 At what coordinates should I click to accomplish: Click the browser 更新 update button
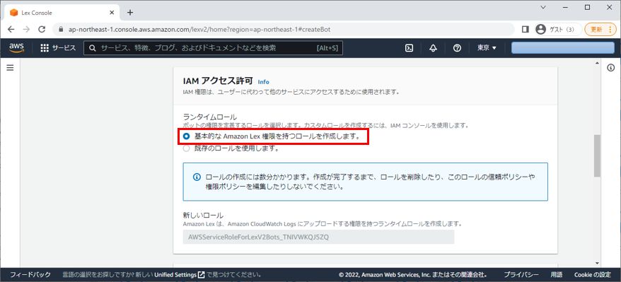click(x=600, y=29)
